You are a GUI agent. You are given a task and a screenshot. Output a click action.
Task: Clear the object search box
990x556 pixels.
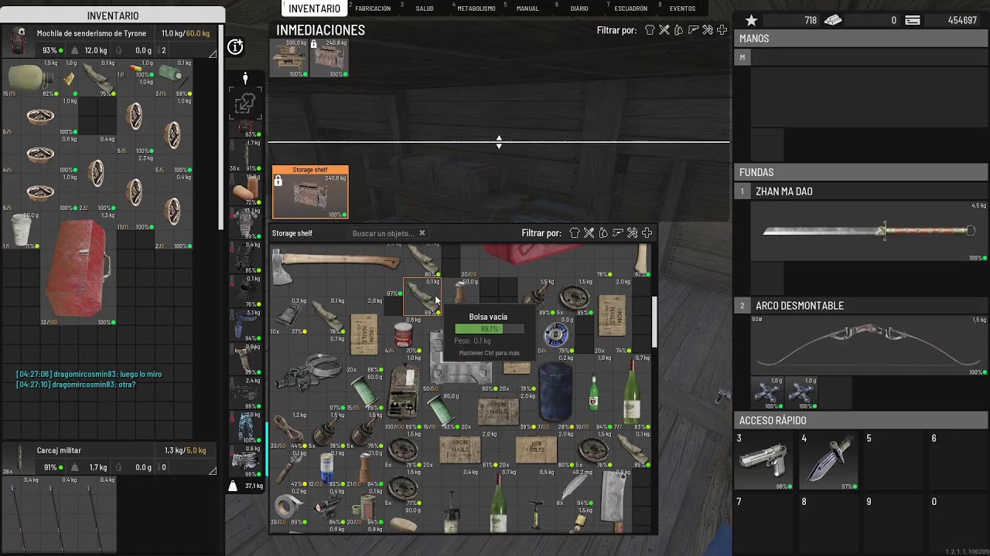point(422,233)
